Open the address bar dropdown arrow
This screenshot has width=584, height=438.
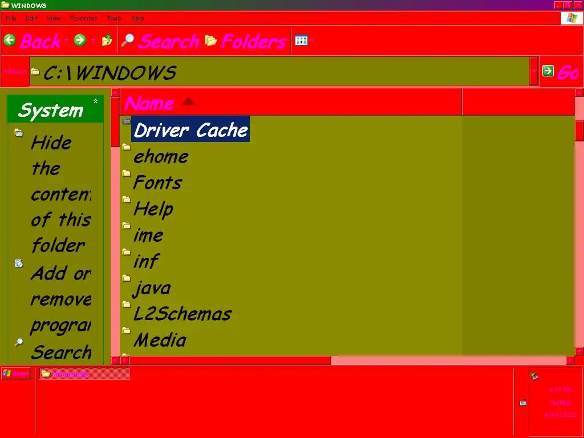coord(534,71)
